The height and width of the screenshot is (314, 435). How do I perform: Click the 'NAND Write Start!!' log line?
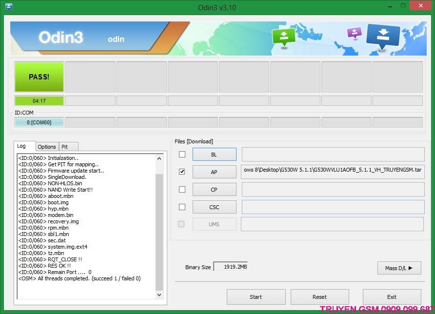pyautogui.click(x=56, y=190)
